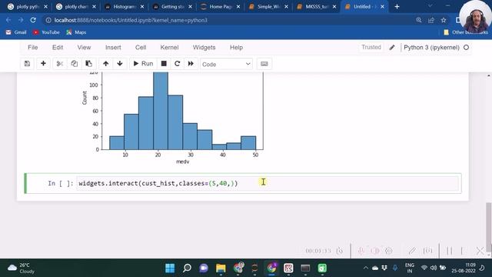This screenshot has width=492, height=277.
Task: Restart the kernel circular arrow icon
Action: coord(178,64)
